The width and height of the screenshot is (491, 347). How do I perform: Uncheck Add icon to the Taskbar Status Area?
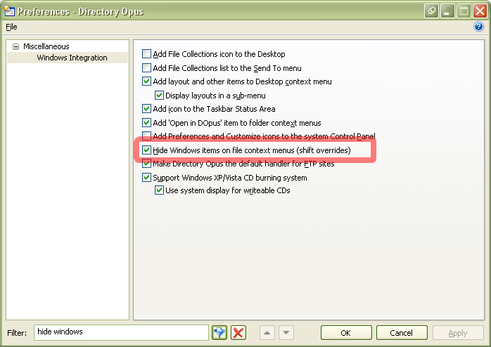tap(146, 108)
